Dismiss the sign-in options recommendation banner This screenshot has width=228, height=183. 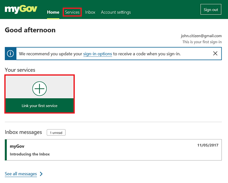pos(215,53)
